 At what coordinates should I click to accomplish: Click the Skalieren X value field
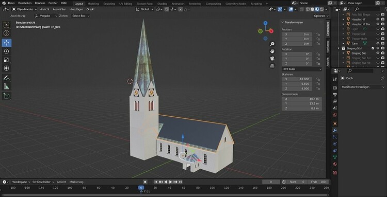[x=297, y=79]
